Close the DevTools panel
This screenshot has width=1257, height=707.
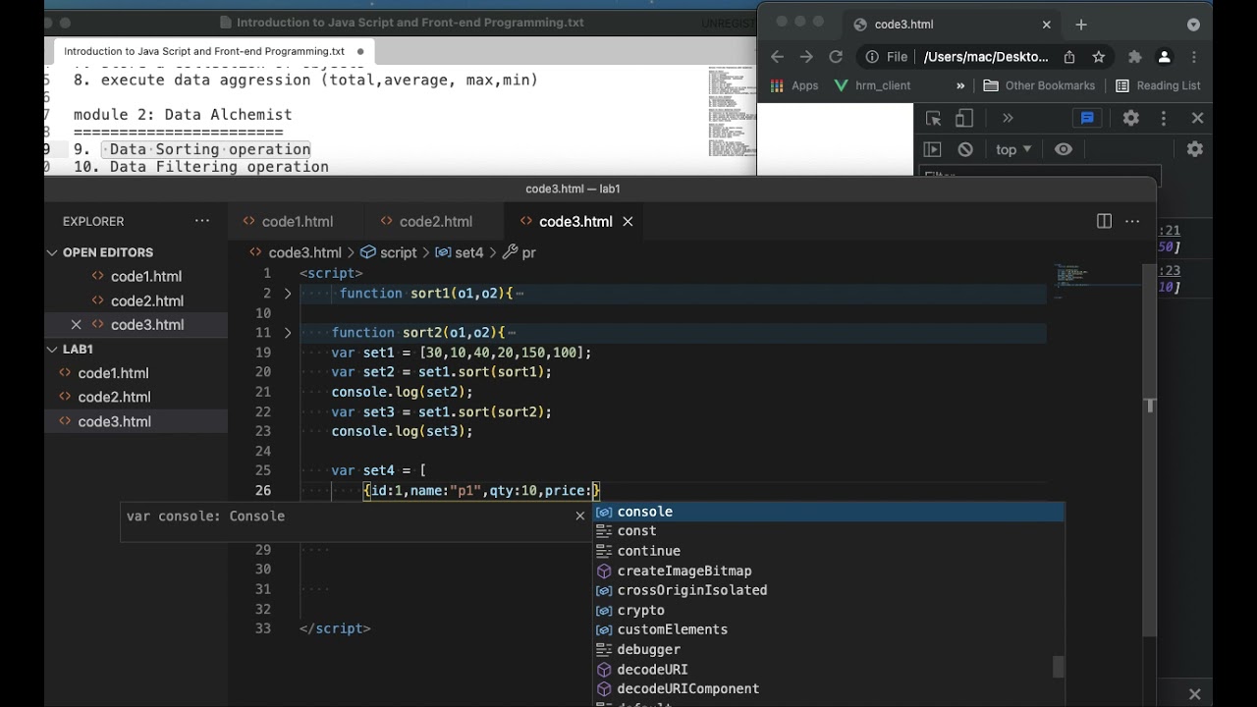[1197, 118]
